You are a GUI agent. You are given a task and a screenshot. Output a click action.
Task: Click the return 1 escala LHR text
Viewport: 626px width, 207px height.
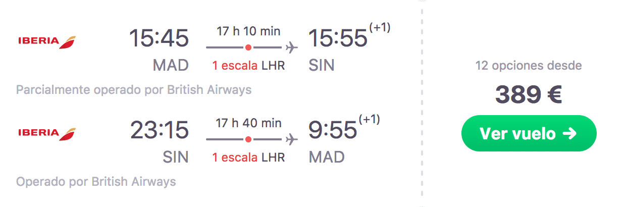pyautogui.click(x=248, y=158)
